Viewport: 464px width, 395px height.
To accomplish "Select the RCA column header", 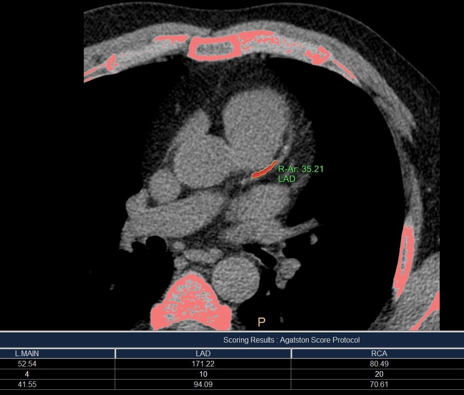I will 379,353.
